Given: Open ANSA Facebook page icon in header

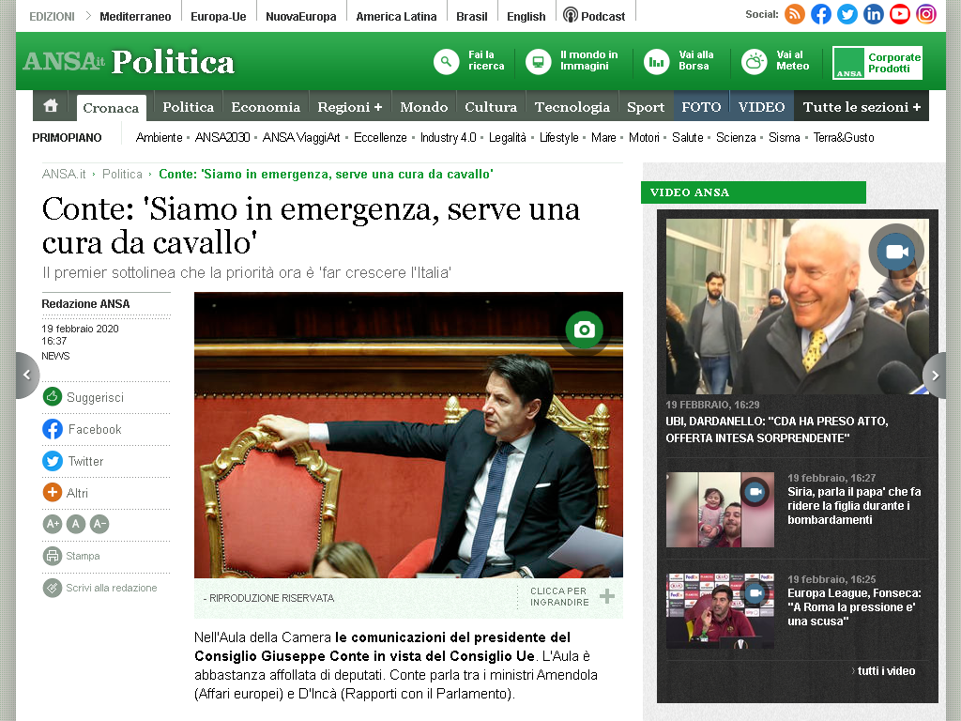Looking at the screenshot, I should click(821, 14).
